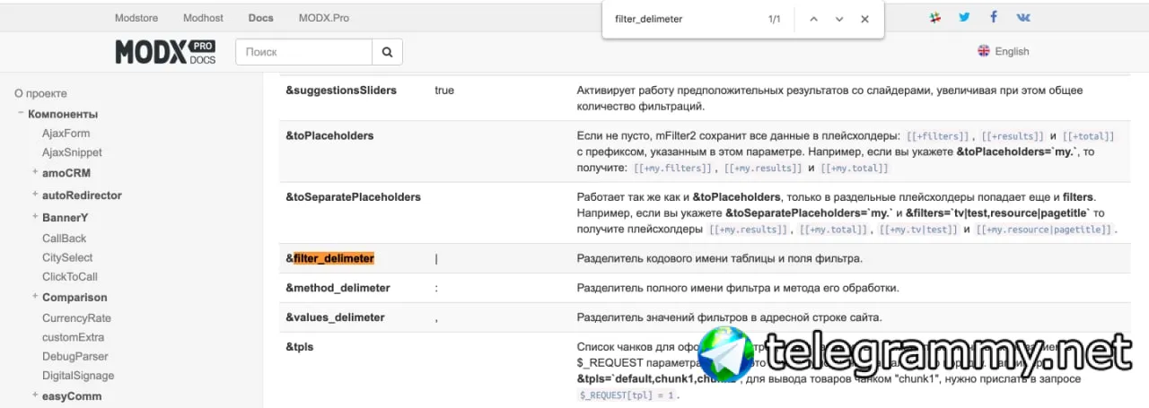The height and width of the screenshot is (408, 1149).
Task: Click the [[+my.tv|test]] code placeholder
Action: 919,230
